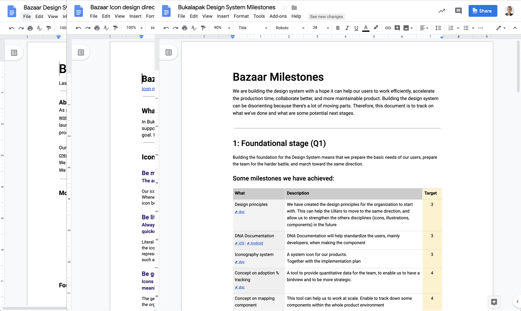Open the comment history icon
521x311 pixels.
point(458,11)
